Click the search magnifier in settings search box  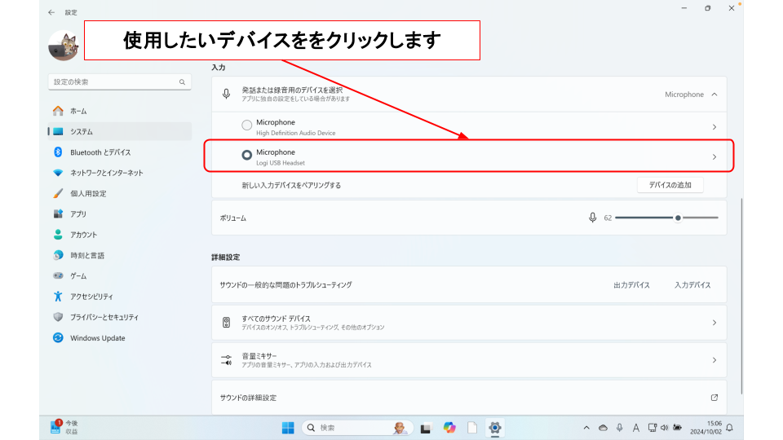click(182, 82)
